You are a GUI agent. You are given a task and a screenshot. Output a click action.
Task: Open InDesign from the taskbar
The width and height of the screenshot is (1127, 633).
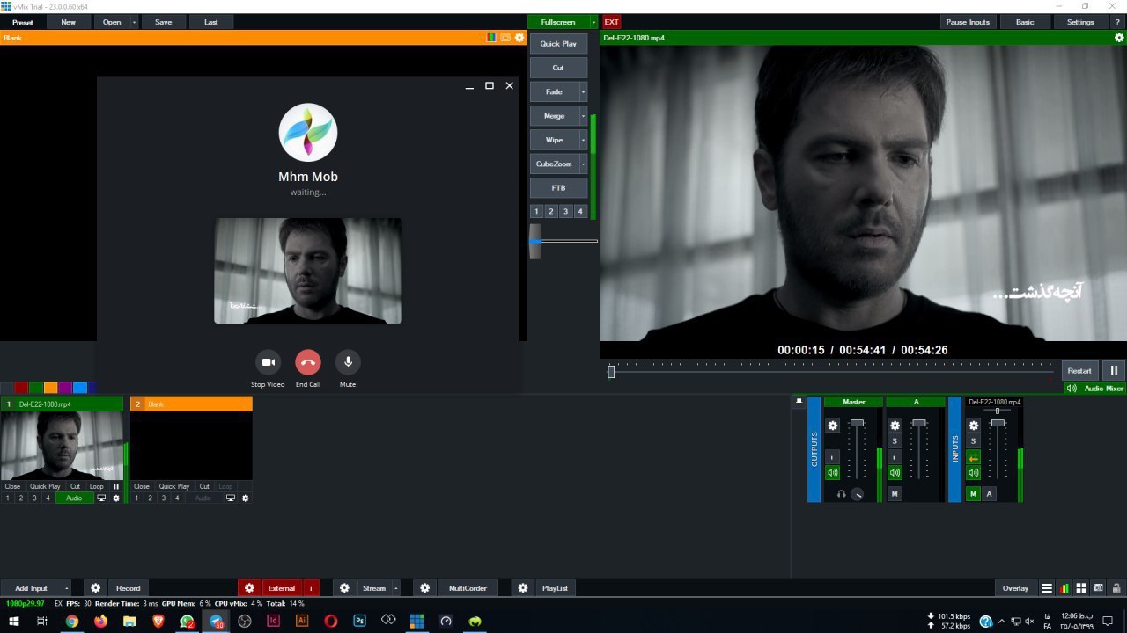pyautogui.click(x=273, y=621)
